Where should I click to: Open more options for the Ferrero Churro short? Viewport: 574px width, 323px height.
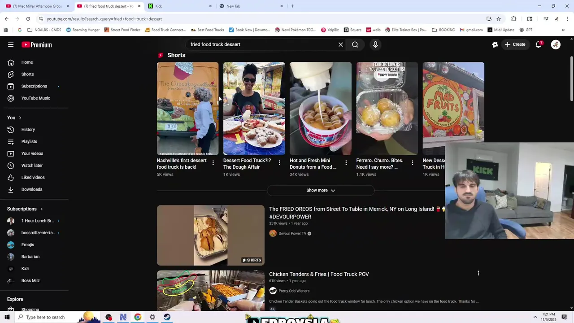coord(413,163)
